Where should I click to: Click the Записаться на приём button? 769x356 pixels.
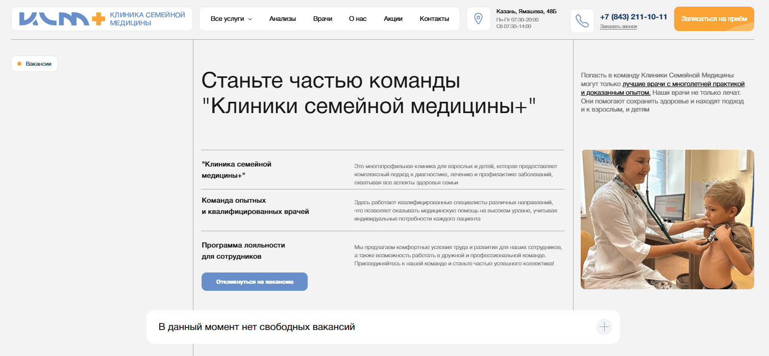pyautogui.click(x=714, y=19)
